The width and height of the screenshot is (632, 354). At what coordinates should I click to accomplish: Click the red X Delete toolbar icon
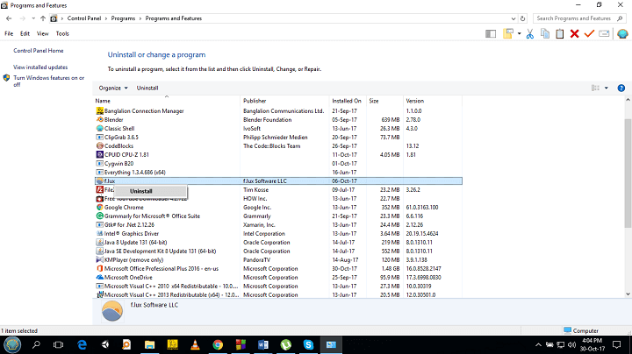[x=574, y=34]
